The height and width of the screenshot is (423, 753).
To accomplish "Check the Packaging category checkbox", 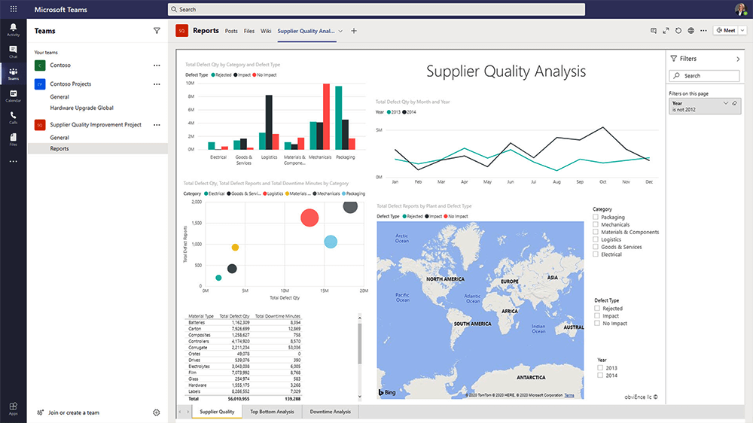I will coord(596,218).
